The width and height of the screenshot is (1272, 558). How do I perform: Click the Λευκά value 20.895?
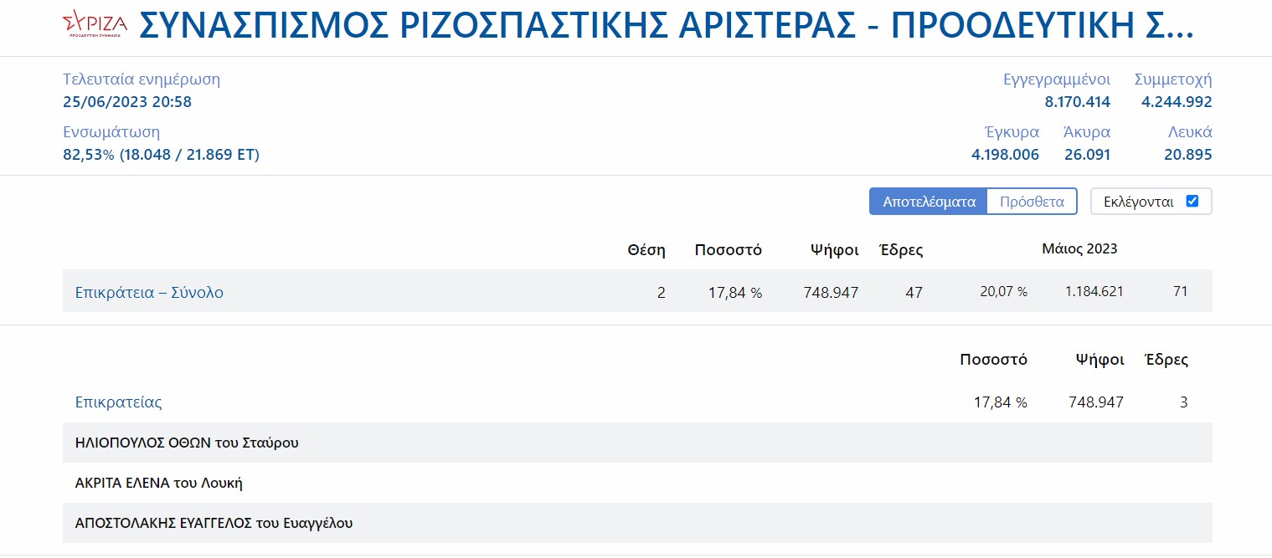[1187, 155]
